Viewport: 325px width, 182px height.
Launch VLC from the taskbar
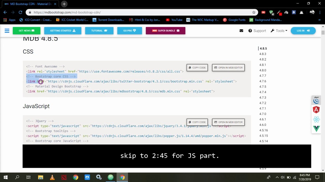pos(52,177)
